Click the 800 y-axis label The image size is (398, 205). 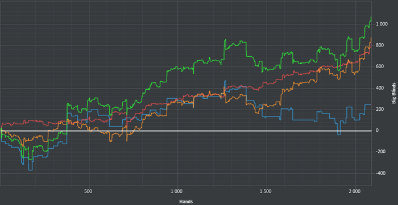(380, 45)
